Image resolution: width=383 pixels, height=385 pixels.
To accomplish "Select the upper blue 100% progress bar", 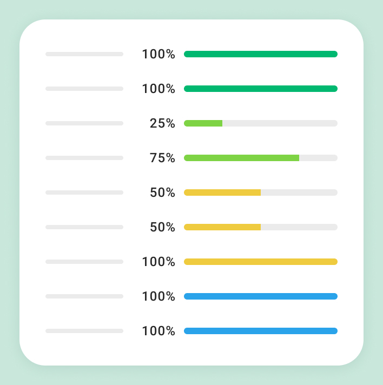I will (260, 296).
